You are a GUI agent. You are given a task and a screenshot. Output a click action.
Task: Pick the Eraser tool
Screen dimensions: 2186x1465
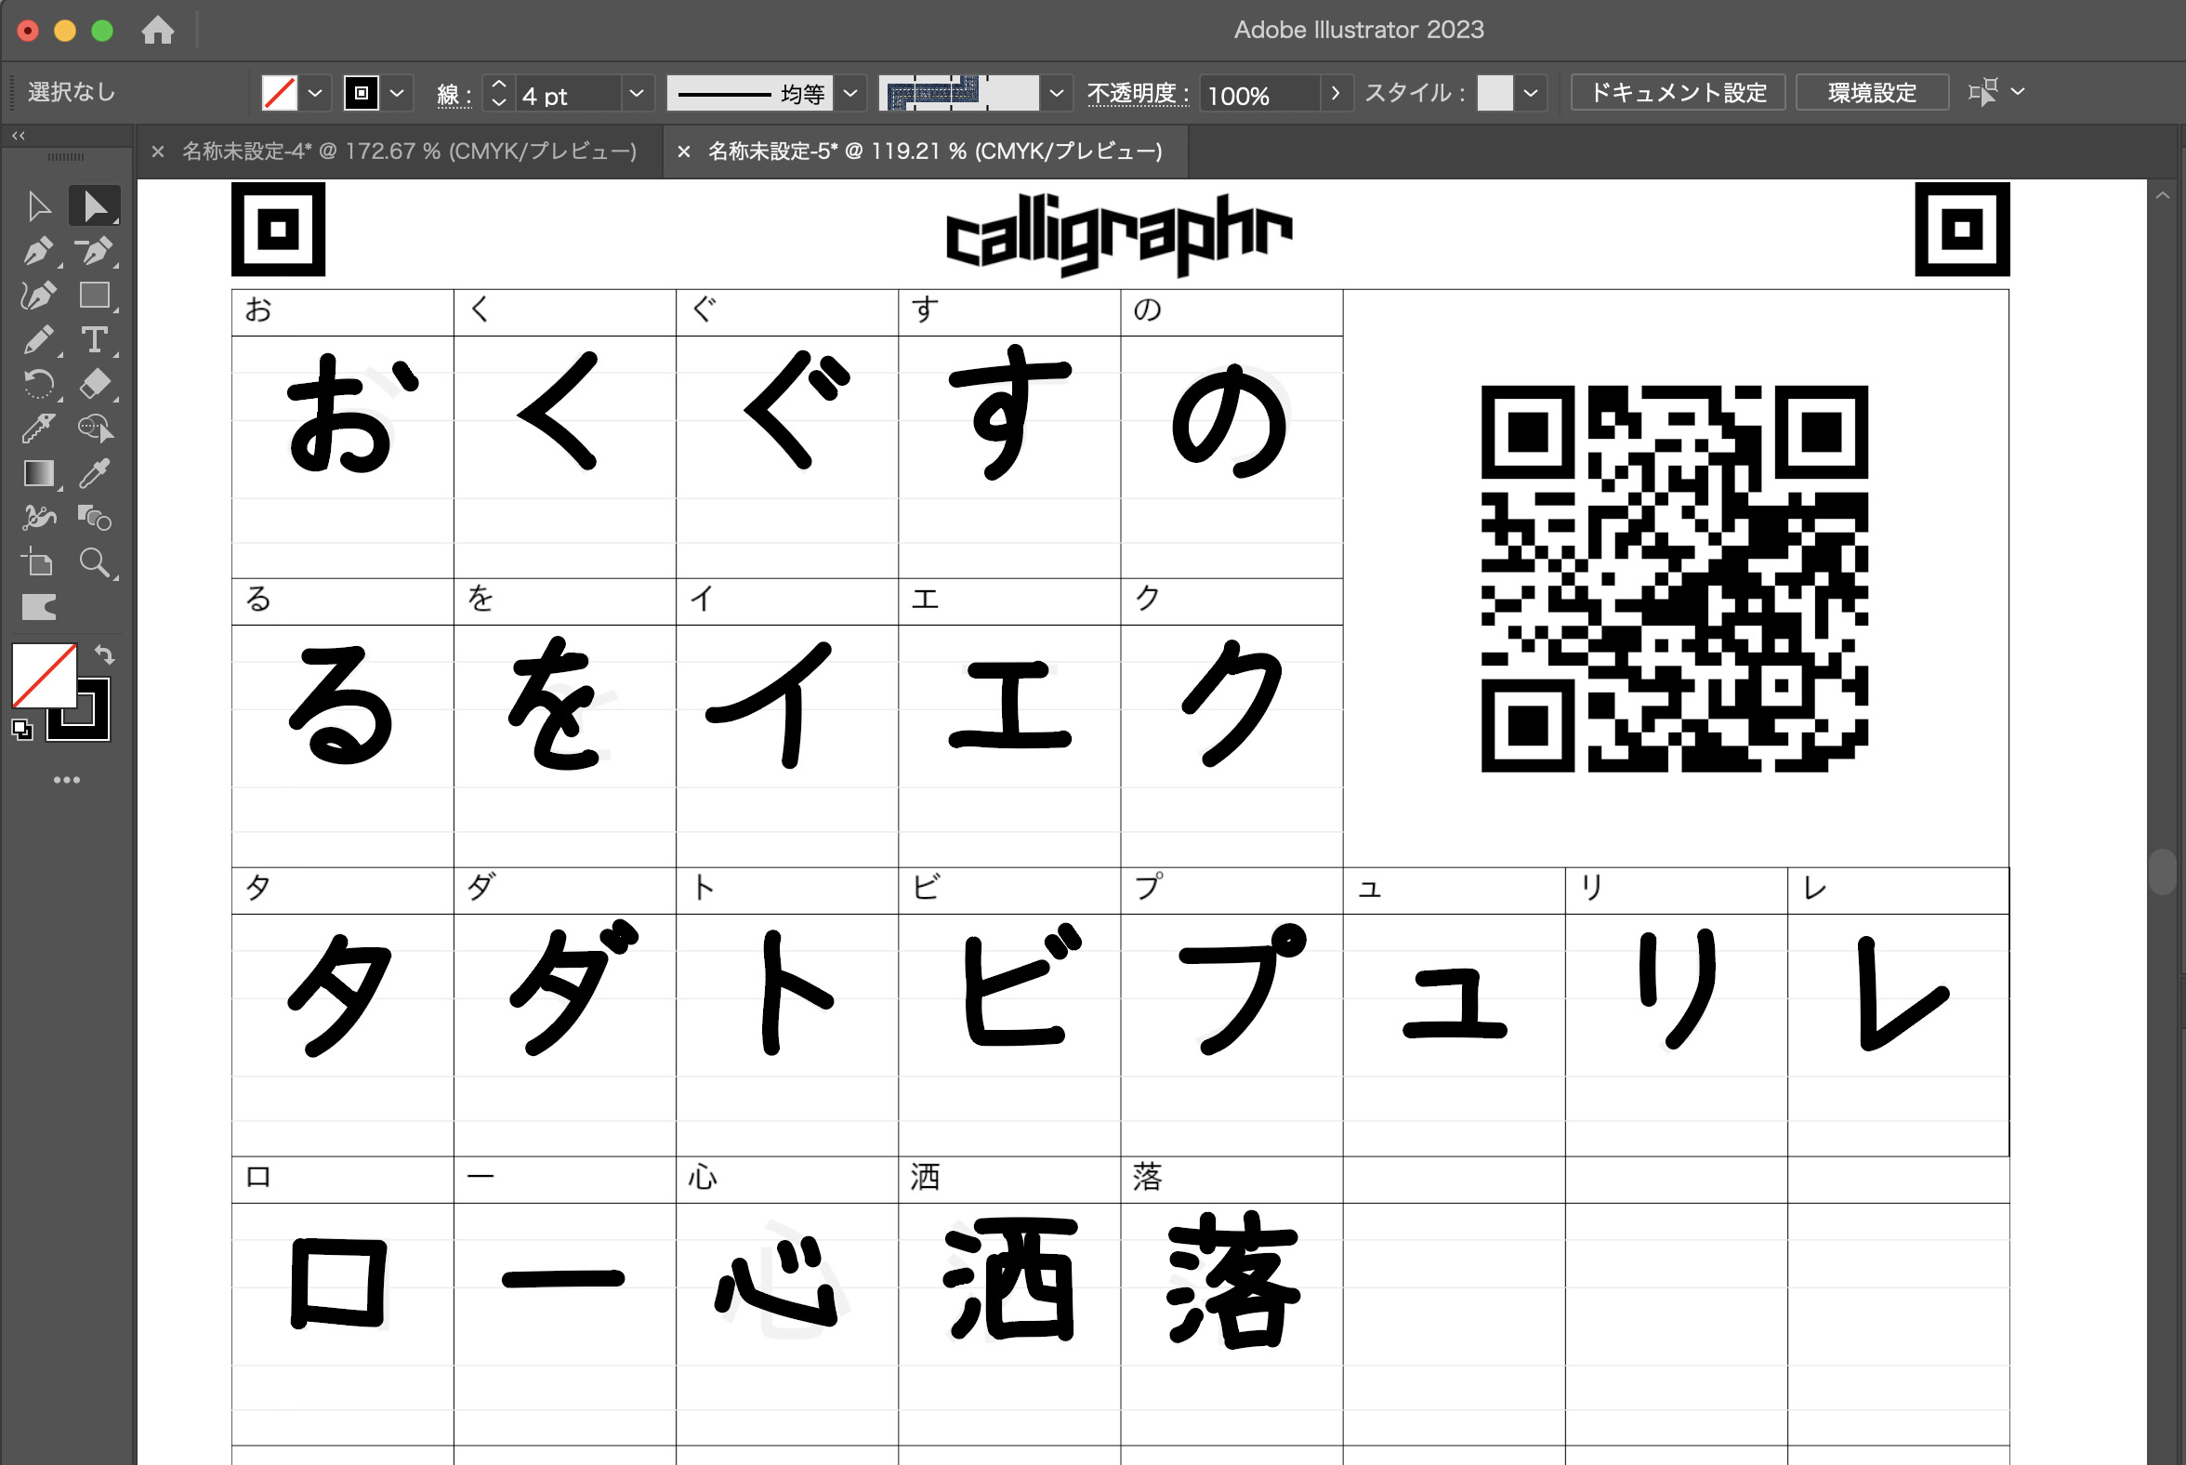click(x=94, y=384)
